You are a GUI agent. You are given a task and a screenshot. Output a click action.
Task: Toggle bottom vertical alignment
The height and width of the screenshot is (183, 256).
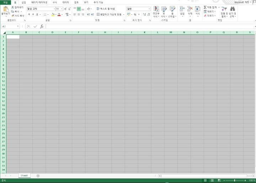pos(83,9)
